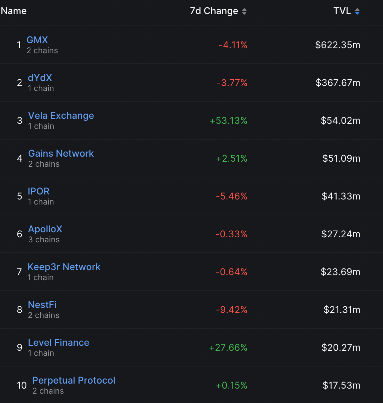Click the $17.53m TVL for Perpetual Protocol

click(x=341, y=385)
